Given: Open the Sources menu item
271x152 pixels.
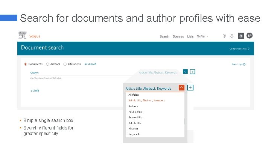Looking at the screenshot, I should coord(178,36).
